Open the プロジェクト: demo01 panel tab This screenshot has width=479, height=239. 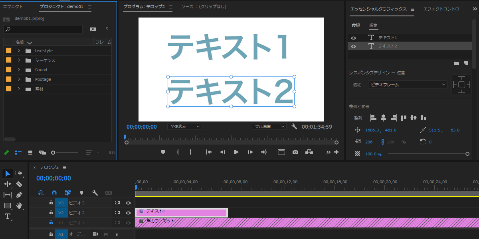[61, 7]
